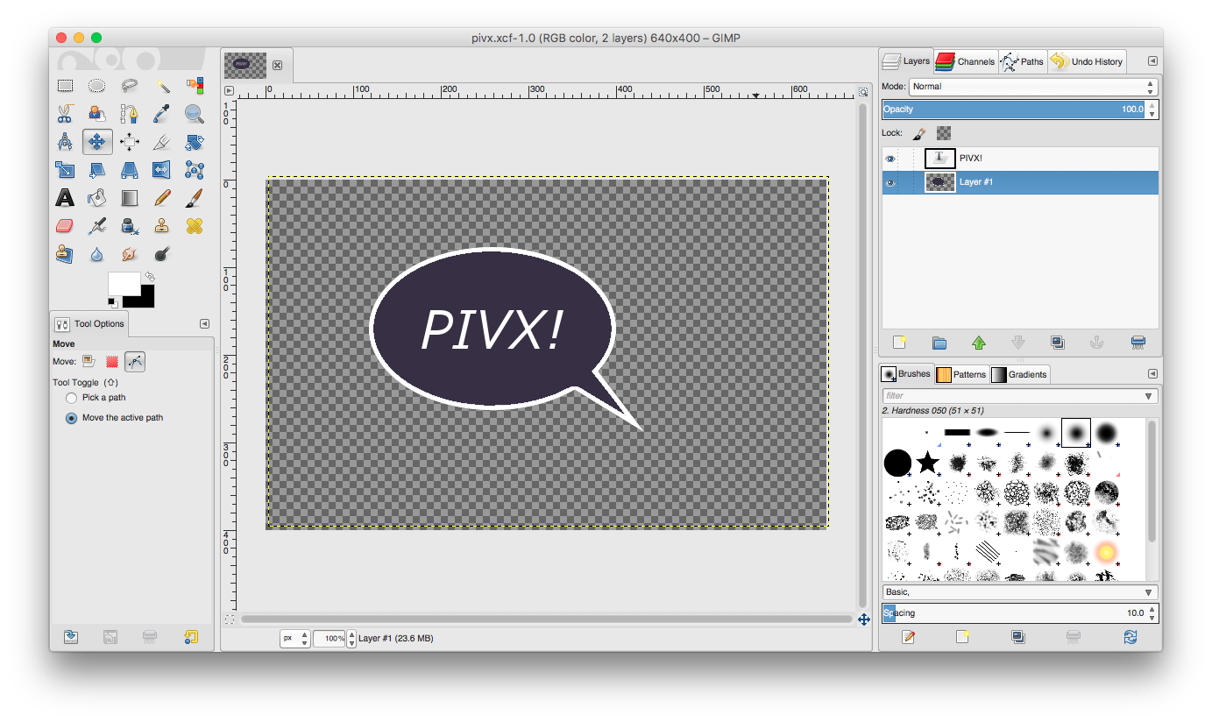
Task: Select the Rectangle Select tool
Action: 65,86
